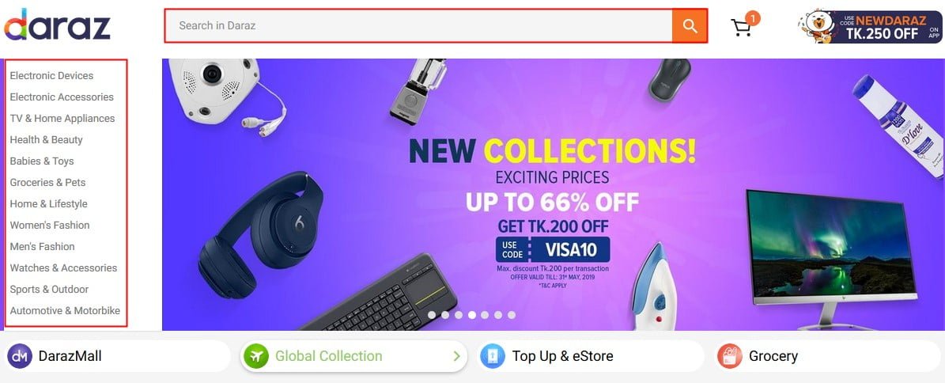Click the orange search magnifier button
This screenshot has height=383, width=945.
[x=690, y=26]
